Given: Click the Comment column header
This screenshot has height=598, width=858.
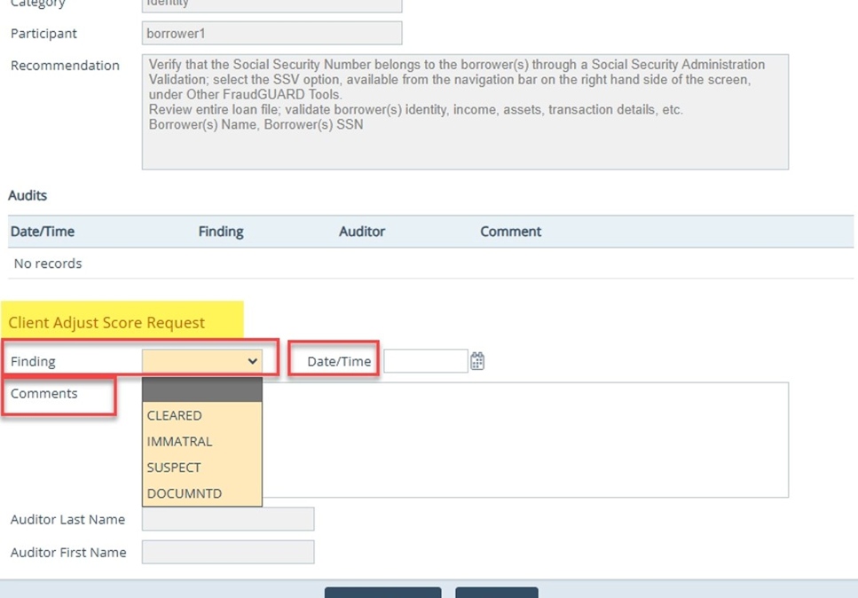Looking at the screenshot, I should pyautogui.click(x=510, y=232).
